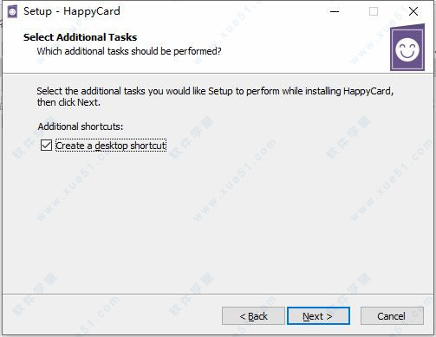Click the Setup icon in the title bar

[x=12, y=12]
